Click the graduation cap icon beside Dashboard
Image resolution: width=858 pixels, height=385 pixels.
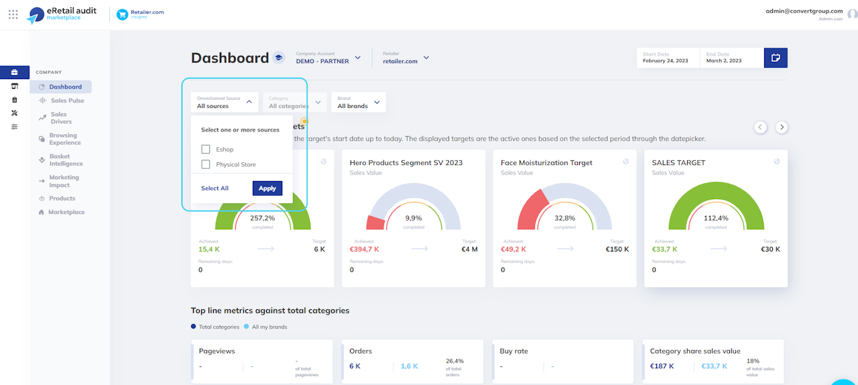pyautogui.click(x=278, y=58)
